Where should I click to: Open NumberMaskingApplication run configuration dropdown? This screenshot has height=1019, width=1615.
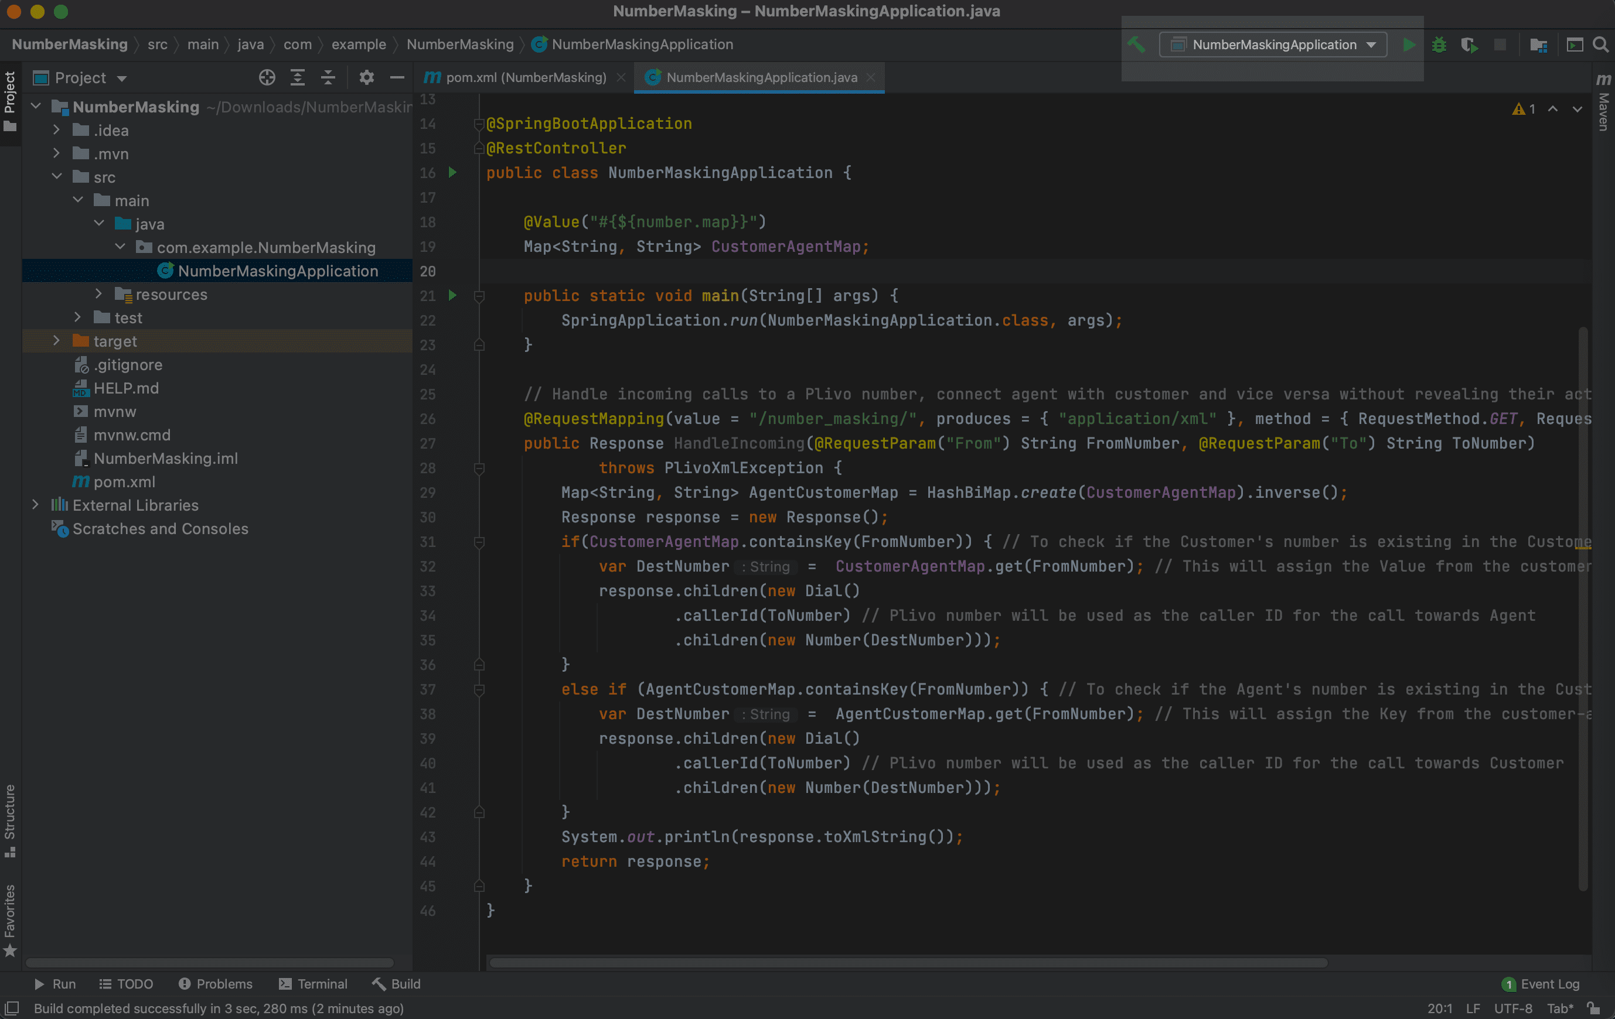tap(1273, 45)
